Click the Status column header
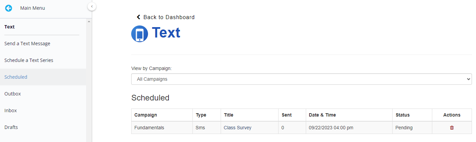This screenshot has height=142, width=476. pyautogui.click(x=403, y=115)
